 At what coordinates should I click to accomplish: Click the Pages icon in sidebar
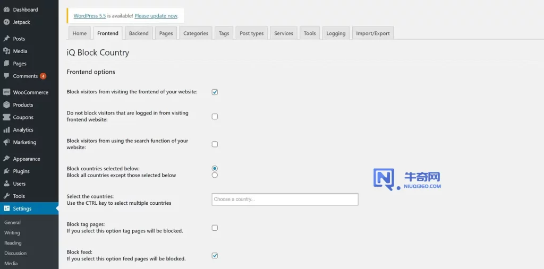click(6, 64)
